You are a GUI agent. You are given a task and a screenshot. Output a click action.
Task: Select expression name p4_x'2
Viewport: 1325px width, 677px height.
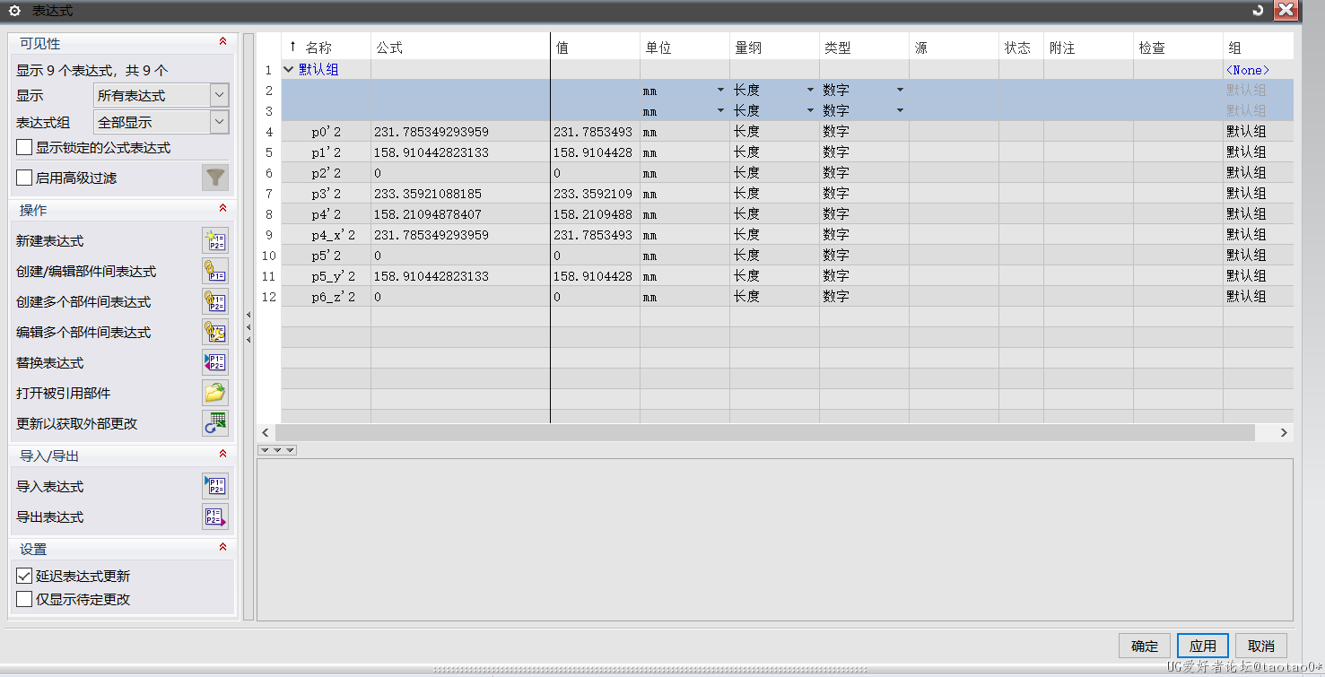click(x=334, y=235)
